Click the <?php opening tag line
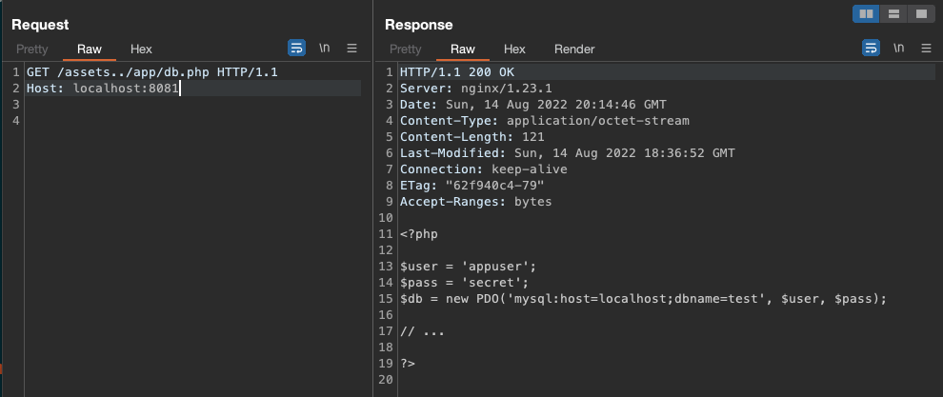Viewport: 943px width, 397px height. (418, 234)
